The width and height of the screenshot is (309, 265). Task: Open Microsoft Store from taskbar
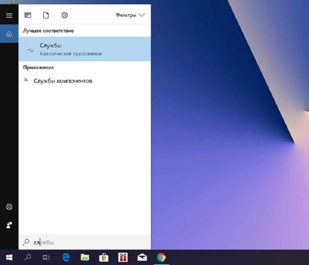(104, 257)
